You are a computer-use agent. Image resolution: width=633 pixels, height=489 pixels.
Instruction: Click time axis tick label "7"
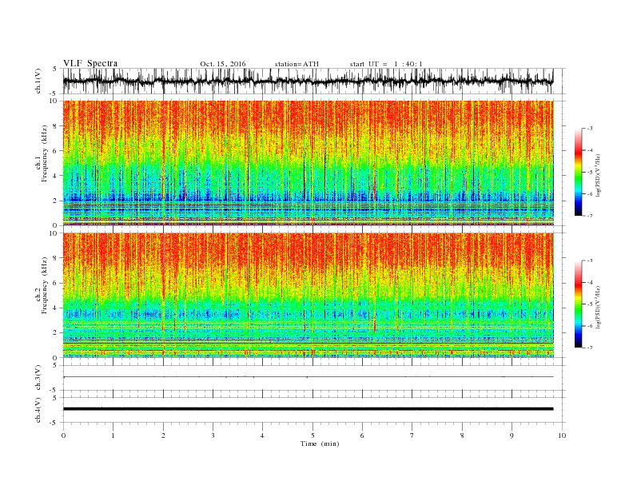point(412,435)
